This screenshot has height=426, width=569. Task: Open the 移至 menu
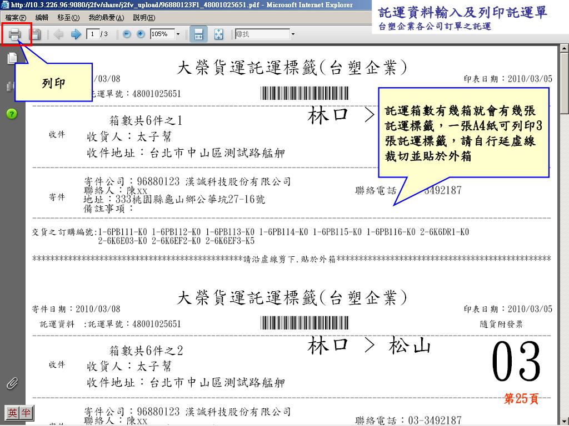pos(68,17)
